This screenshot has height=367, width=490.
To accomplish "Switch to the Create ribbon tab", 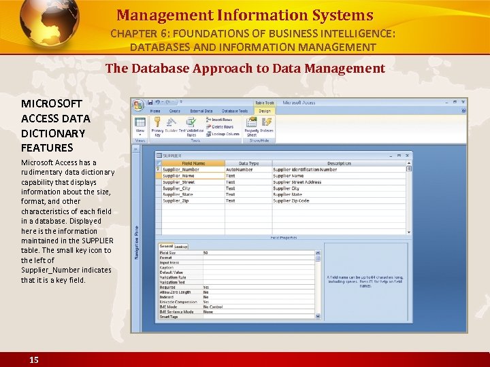I will coord(174,111).
